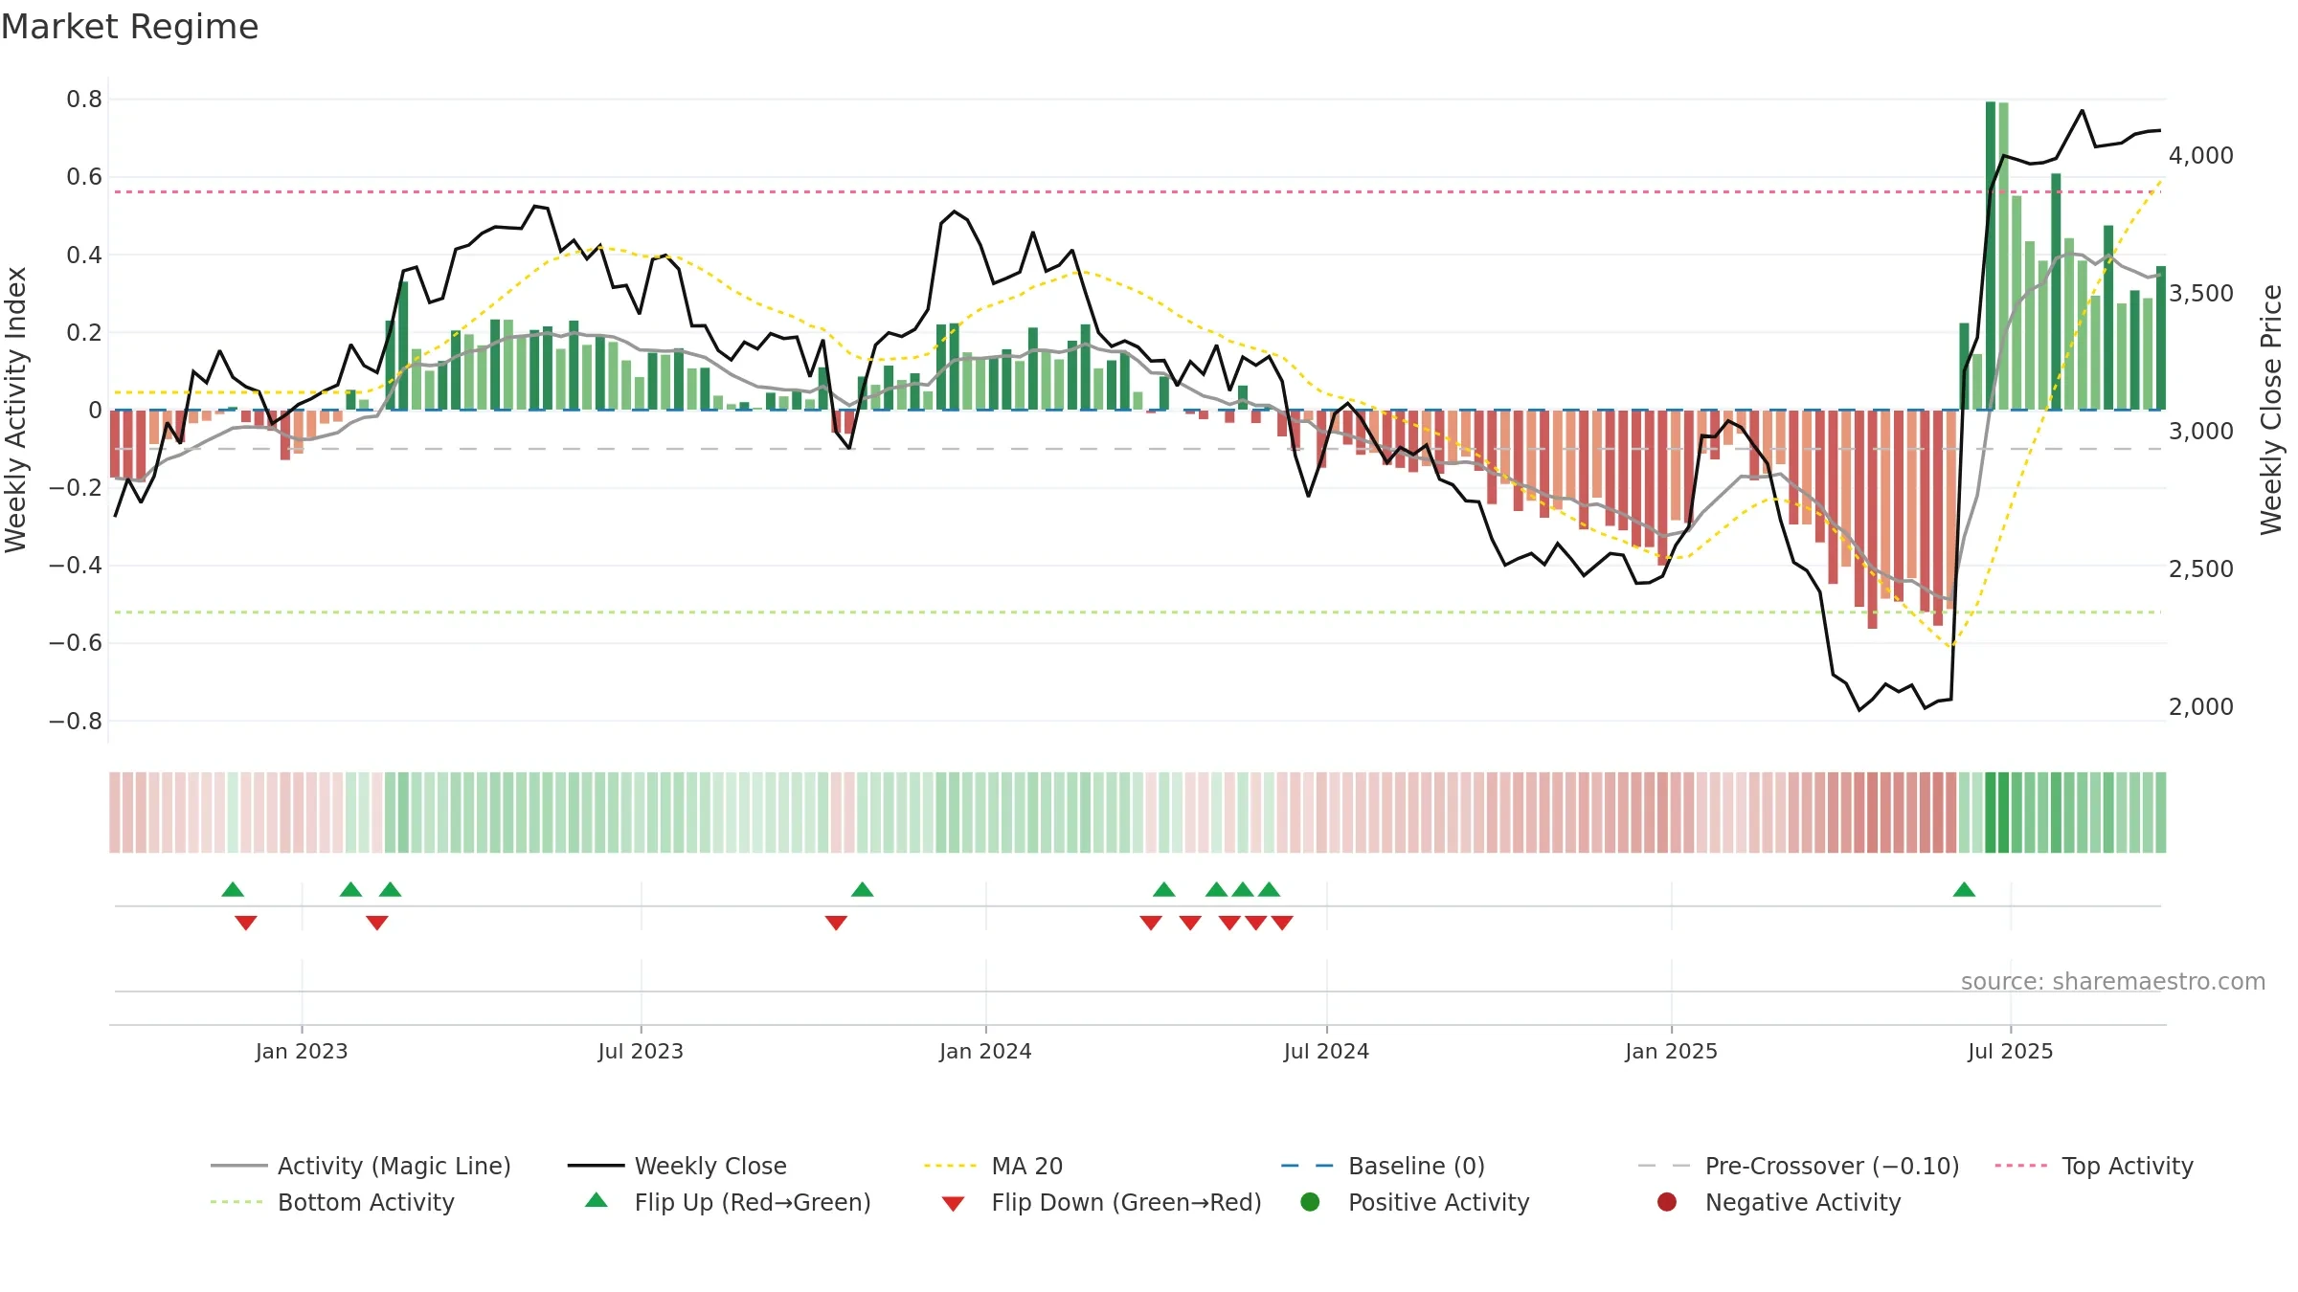Screen dimensions: 2298x1292
Task: Click the Flip Up (Red→Green) legend label
Action: 753,1202
